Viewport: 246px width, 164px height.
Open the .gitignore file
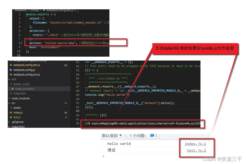18,122
